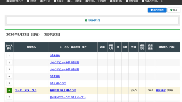The width and height of the screenshot is (182, 102).
Task: Click the 着順 column header
Action: 102,47
